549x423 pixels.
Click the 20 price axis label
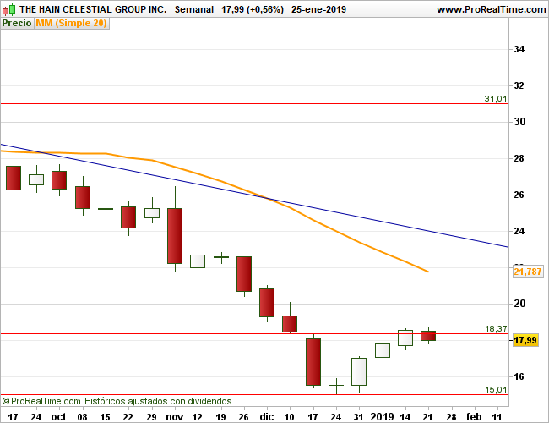click(519, 304)
